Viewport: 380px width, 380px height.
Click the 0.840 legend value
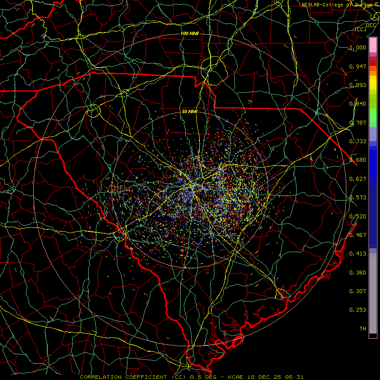coord(358,104)
